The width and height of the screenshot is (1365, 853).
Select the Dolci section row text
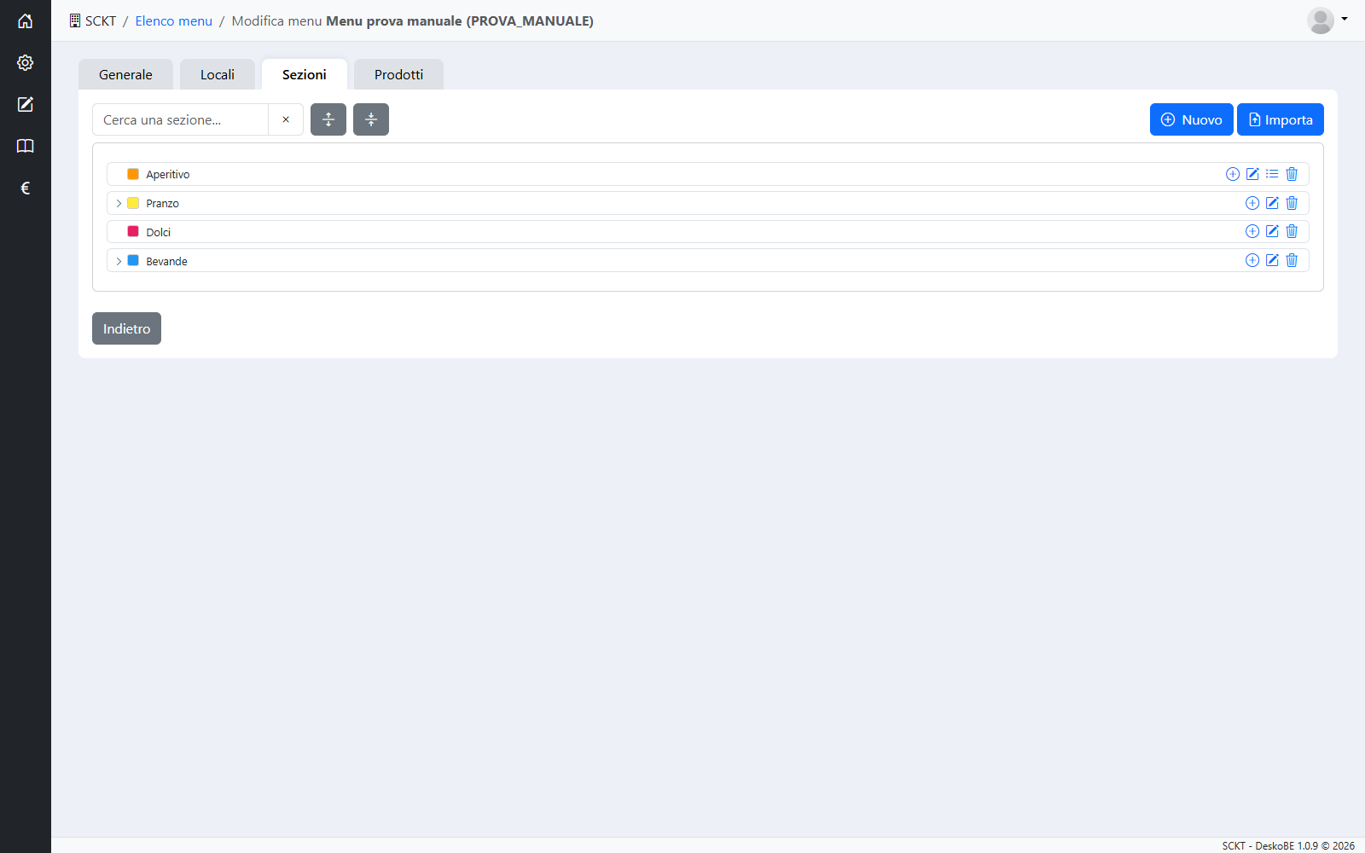[158, 232]
